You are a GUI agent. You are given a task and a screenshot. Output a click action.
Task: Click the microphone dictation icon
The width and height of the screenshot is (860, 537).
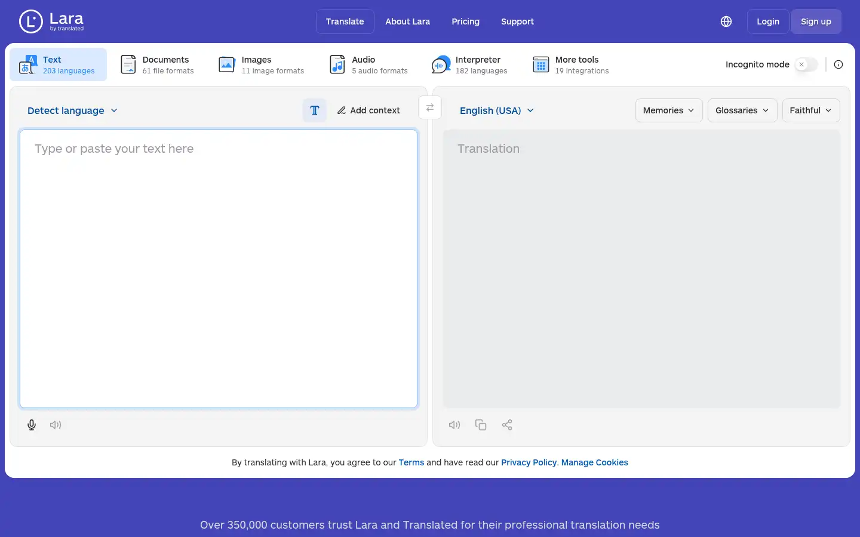coord(32,425)
